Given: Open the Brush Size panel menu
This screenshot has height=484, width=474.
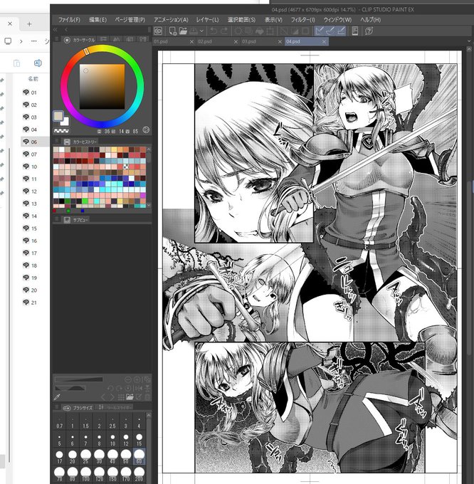Looking at the screenshot, I should point(57,407).
